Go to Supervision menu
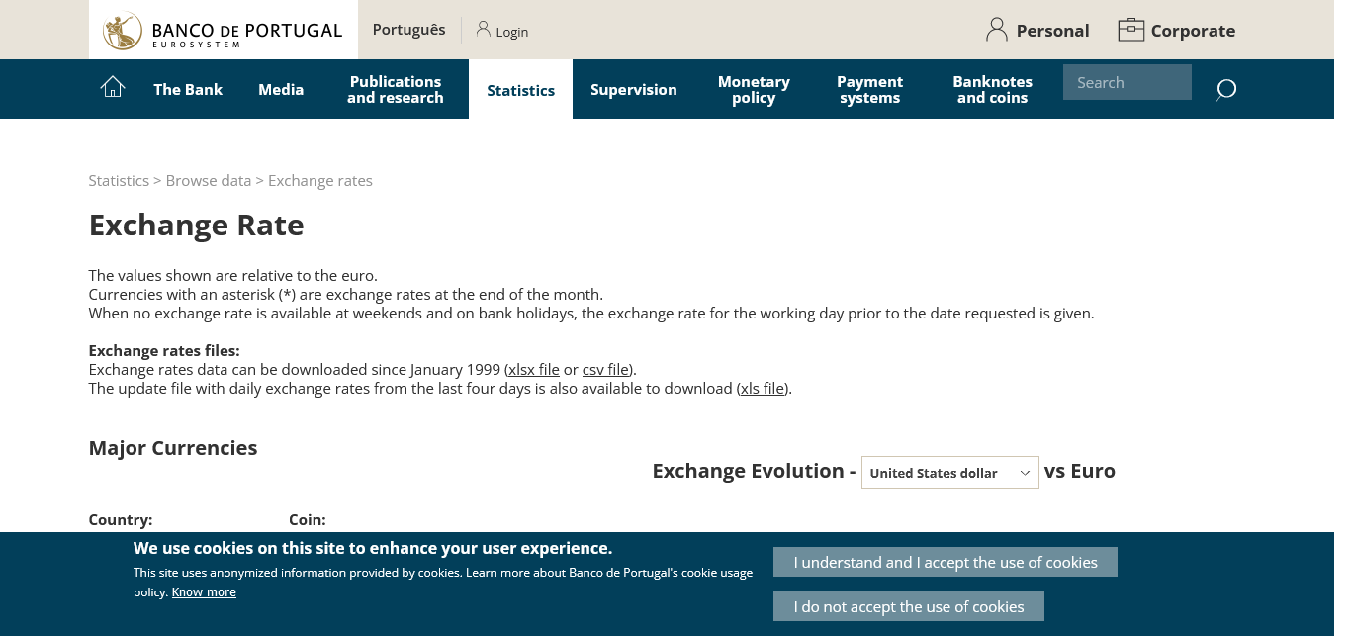The height and width of the screenshot is (636, 1351). point(633,90)
